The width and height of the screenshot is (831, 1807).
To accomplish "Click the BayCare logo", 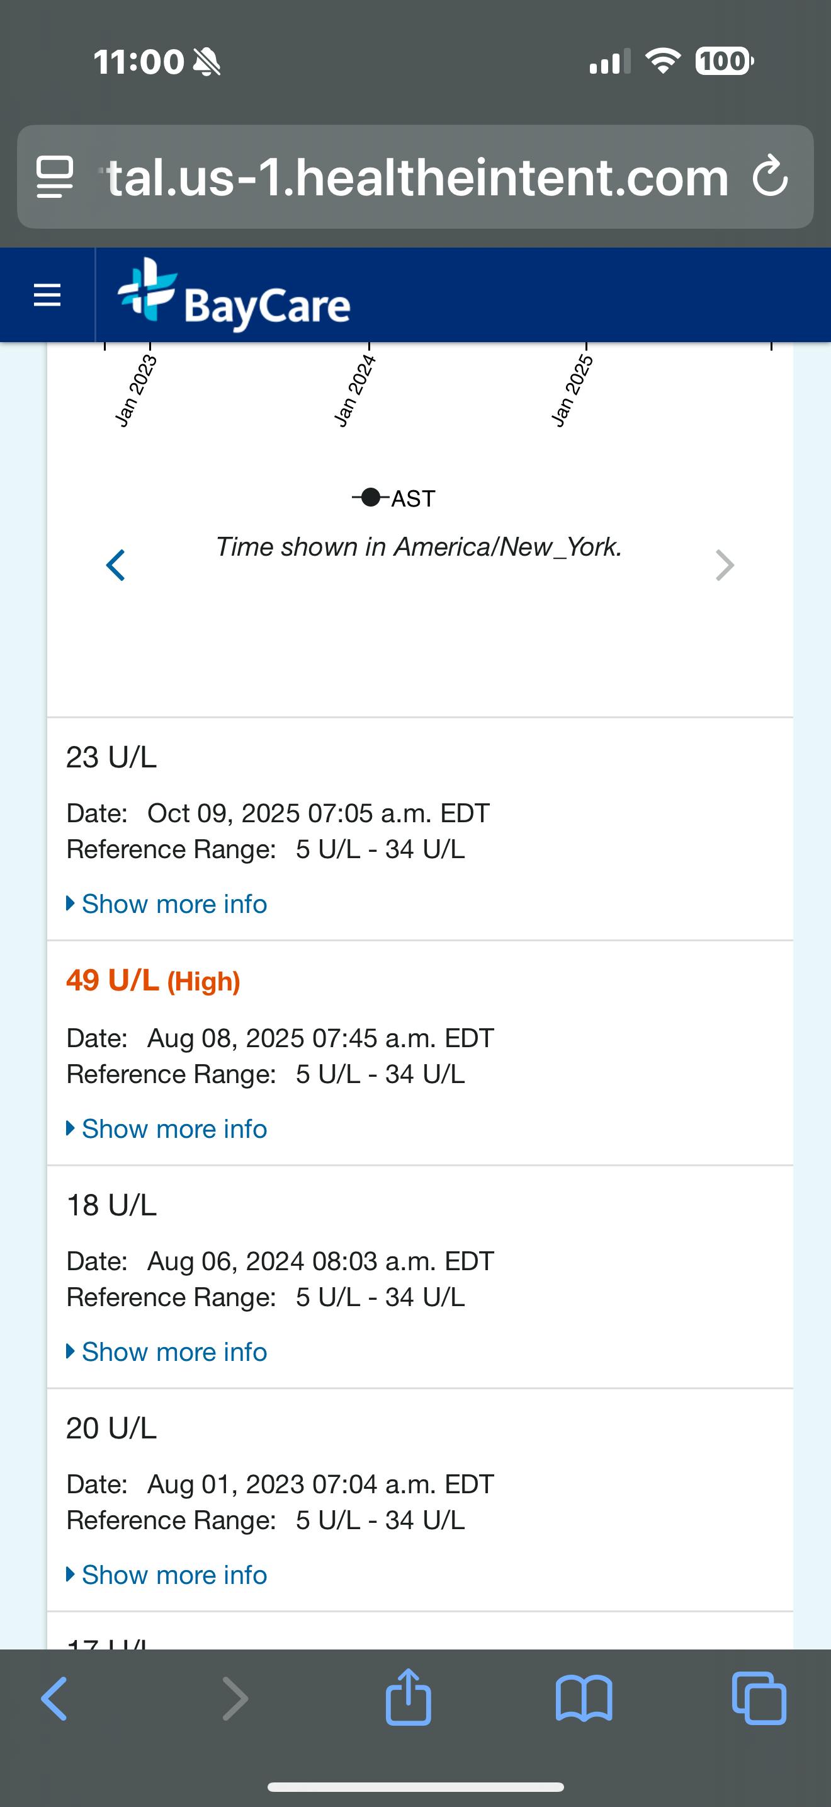I will (x=234, y=295).
